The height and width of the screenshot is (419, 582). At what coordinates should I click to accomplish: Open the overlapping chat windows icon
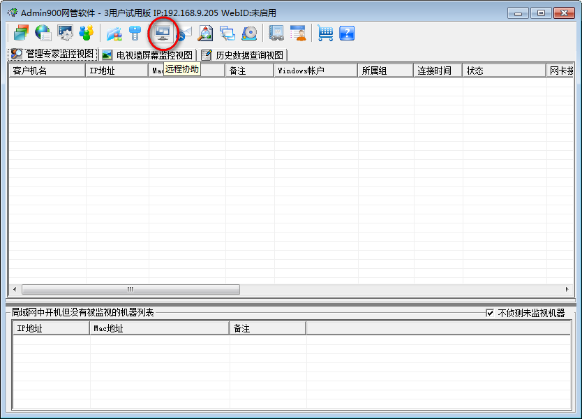(x=227, y=33)
